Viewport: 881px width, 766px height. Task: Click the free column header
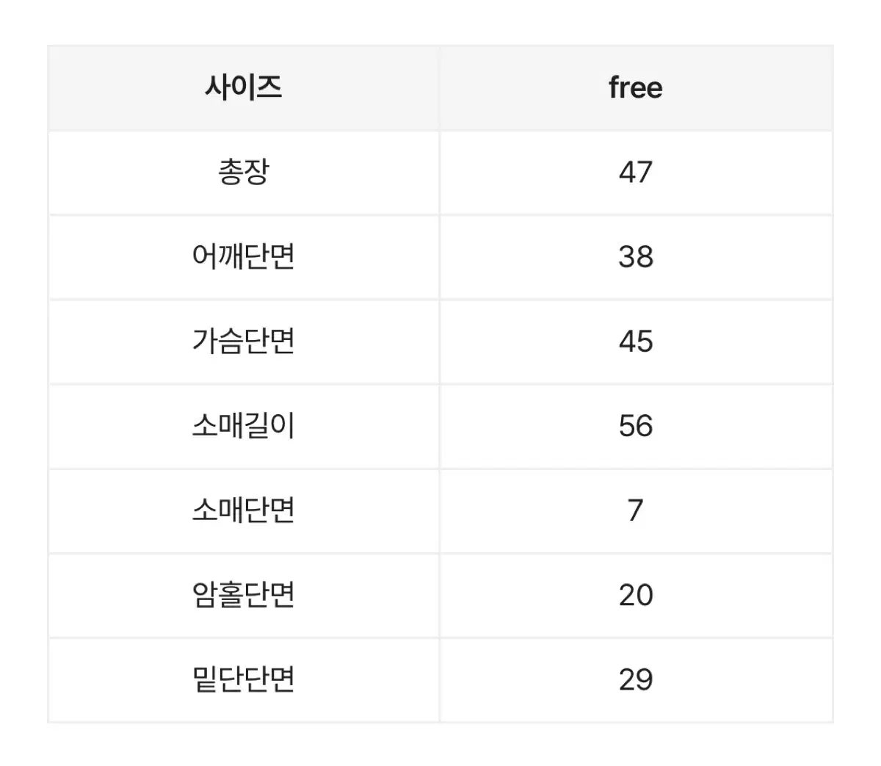(x=636, y=88)
